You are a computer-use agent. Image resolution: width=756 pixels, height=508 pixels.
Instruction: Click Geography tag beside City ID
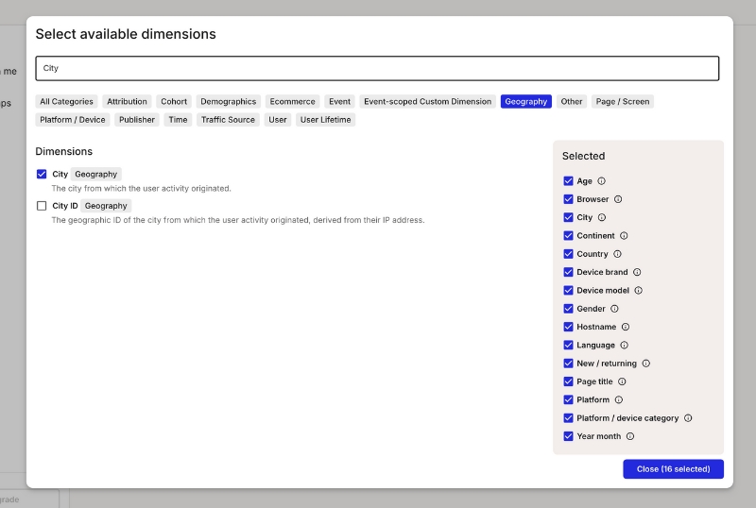pos(106,206)
